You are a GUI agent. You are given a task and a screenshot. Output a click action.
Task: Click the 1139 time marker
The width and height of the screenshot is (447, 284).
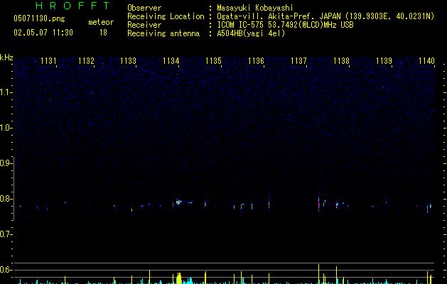[x=384, y=61]
